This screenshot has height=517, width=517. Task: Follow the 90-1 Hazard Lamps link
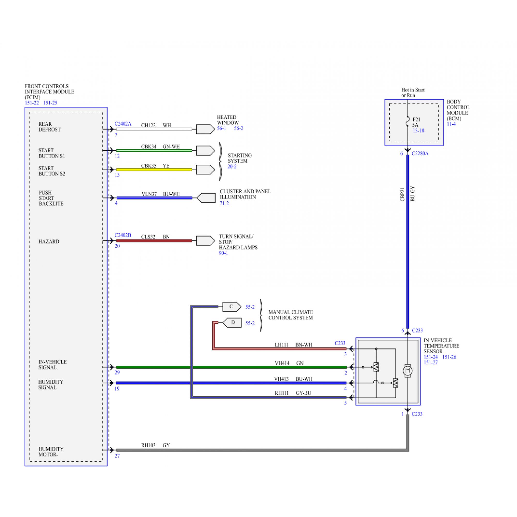(x=223, y=253)
